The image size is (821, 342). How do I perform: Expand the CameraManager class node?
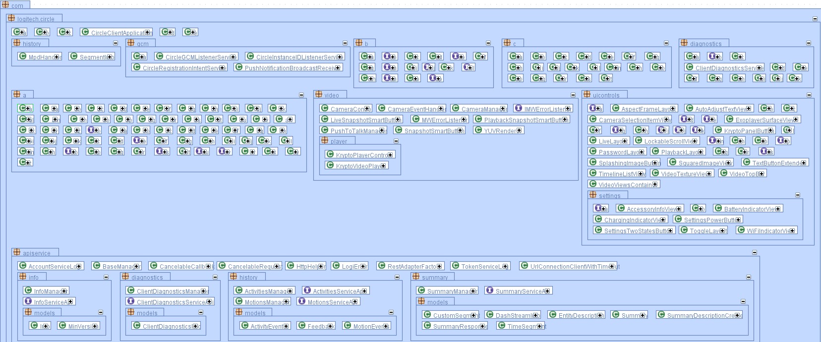tap(503, 109)
